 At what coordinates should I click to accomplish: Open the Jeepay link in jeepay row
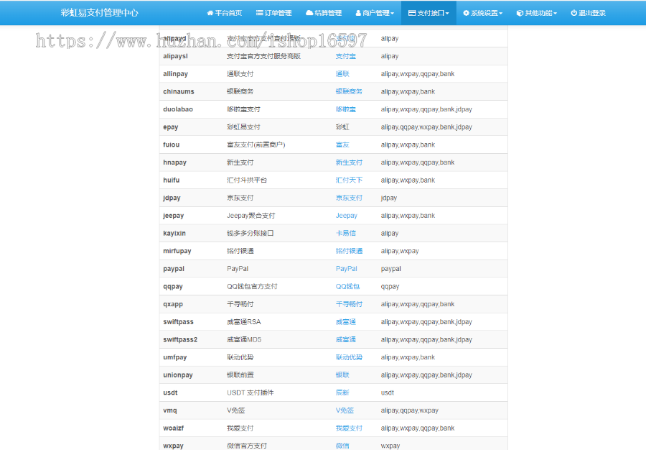point(347,216)
